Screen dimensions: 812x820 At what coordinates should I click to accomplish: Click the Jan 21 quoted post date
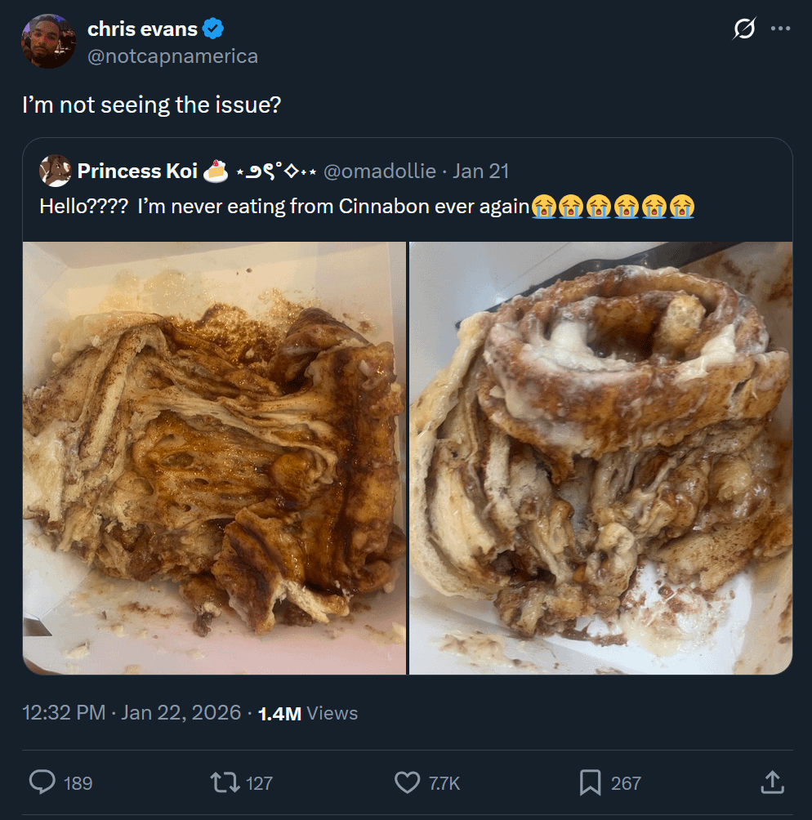(x=481, y=171)
